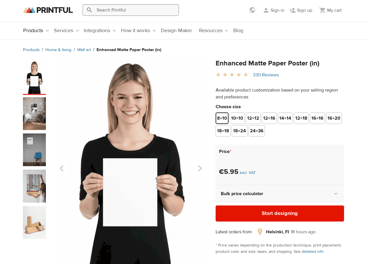Select the blue chair poster thumbnail

point(34,150)
